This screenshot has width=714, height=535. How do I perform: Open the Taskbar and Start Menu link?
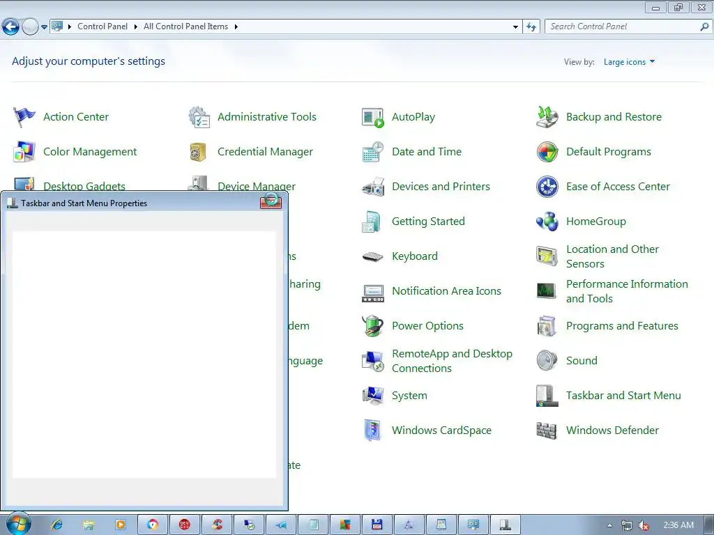623,396
